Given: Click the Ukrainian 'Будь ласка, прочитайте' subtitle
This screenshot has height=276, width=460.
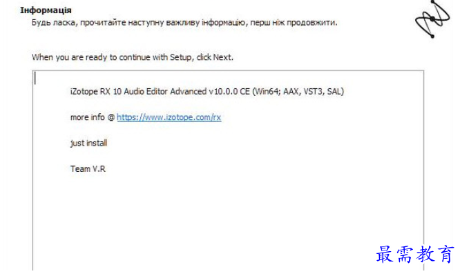Looking at the screenshot, I should 184,23.
